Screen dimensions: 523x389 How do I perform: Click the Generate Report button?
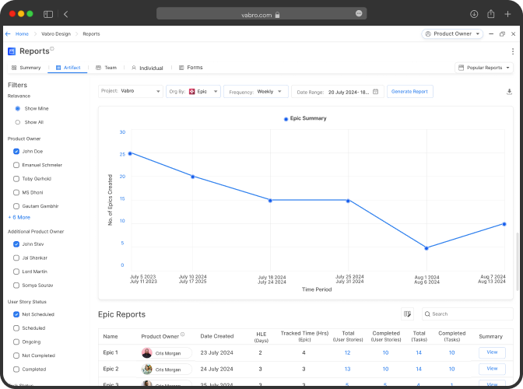pyautogui.click(x=409, y=92)
